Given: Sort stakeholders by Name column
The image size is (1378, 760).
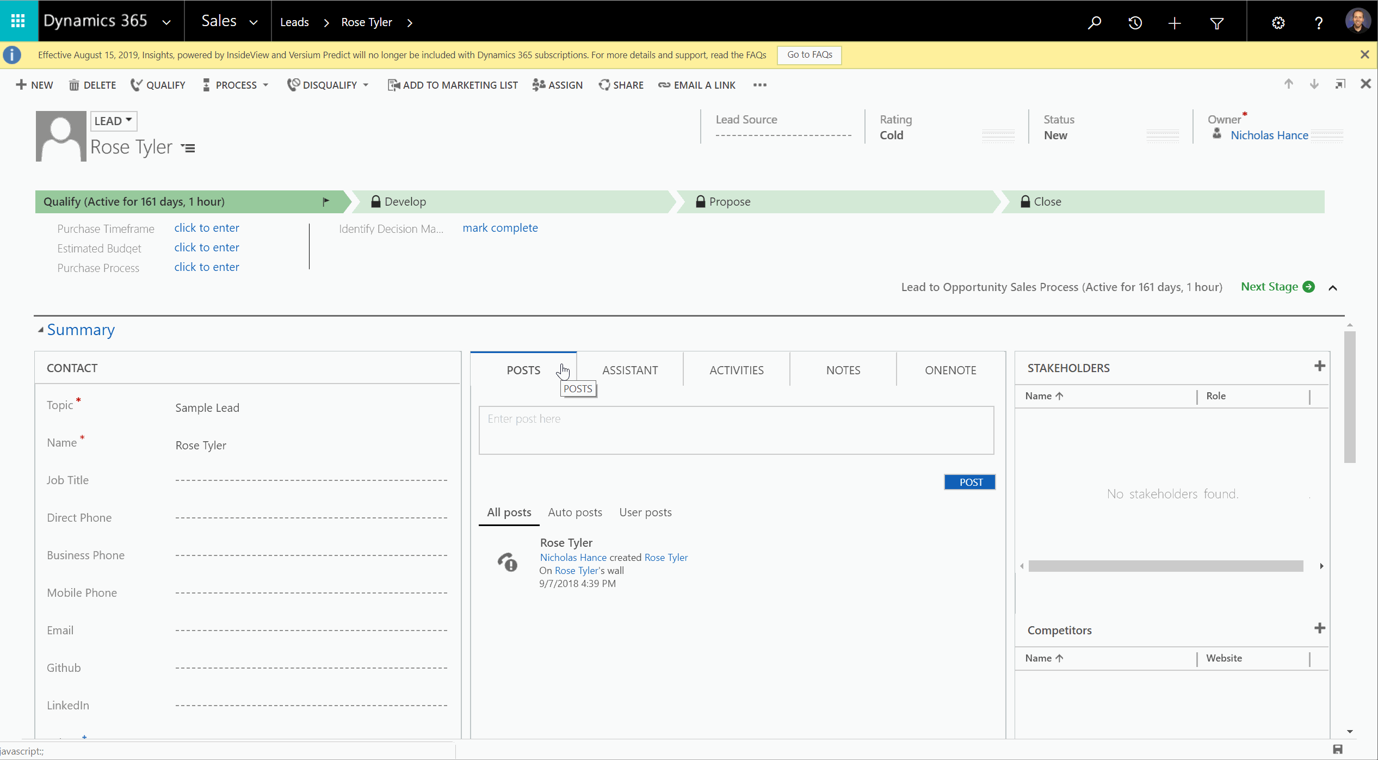Looking at the screenshot, I should coord(1043,396).
